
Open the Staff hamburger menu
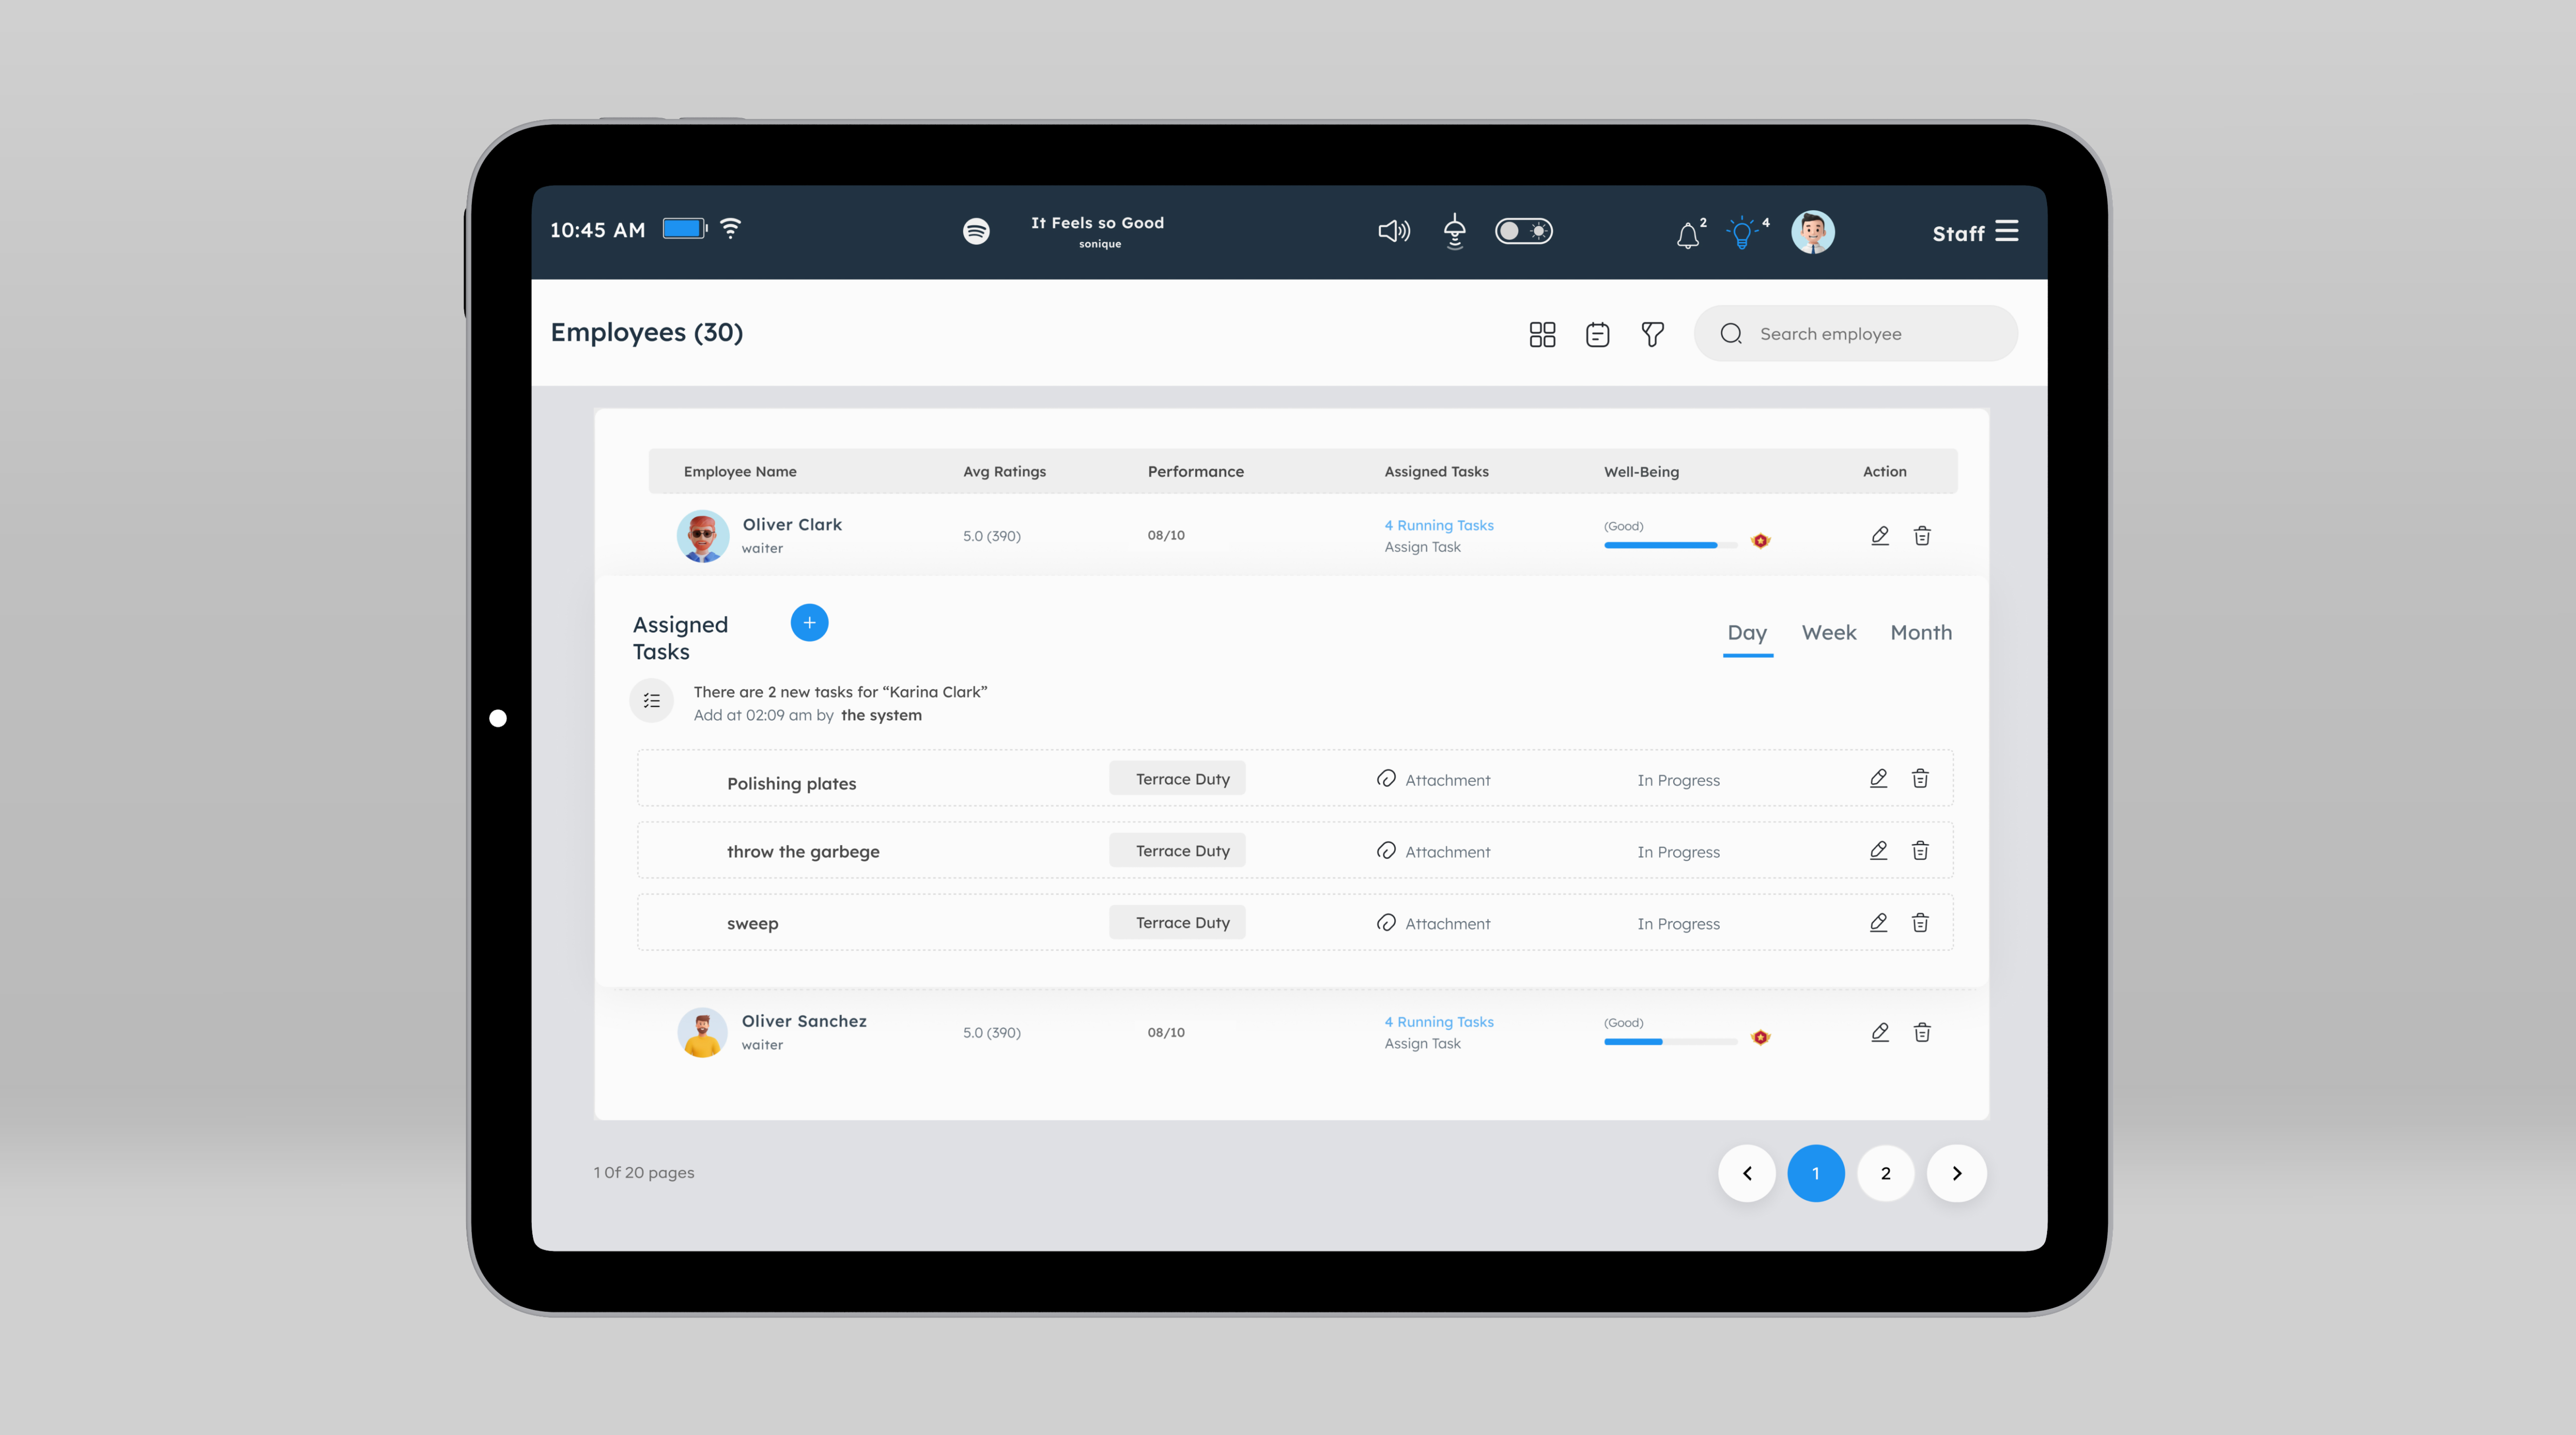coord(2006,232)
